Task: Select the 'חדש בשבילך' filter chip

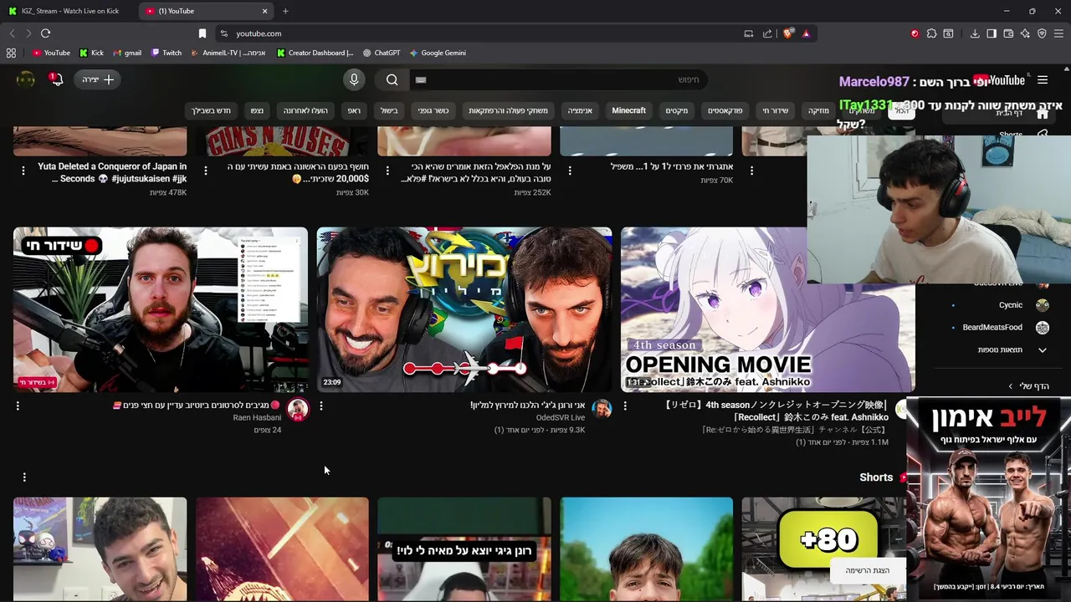Action: tap(211, 110)
